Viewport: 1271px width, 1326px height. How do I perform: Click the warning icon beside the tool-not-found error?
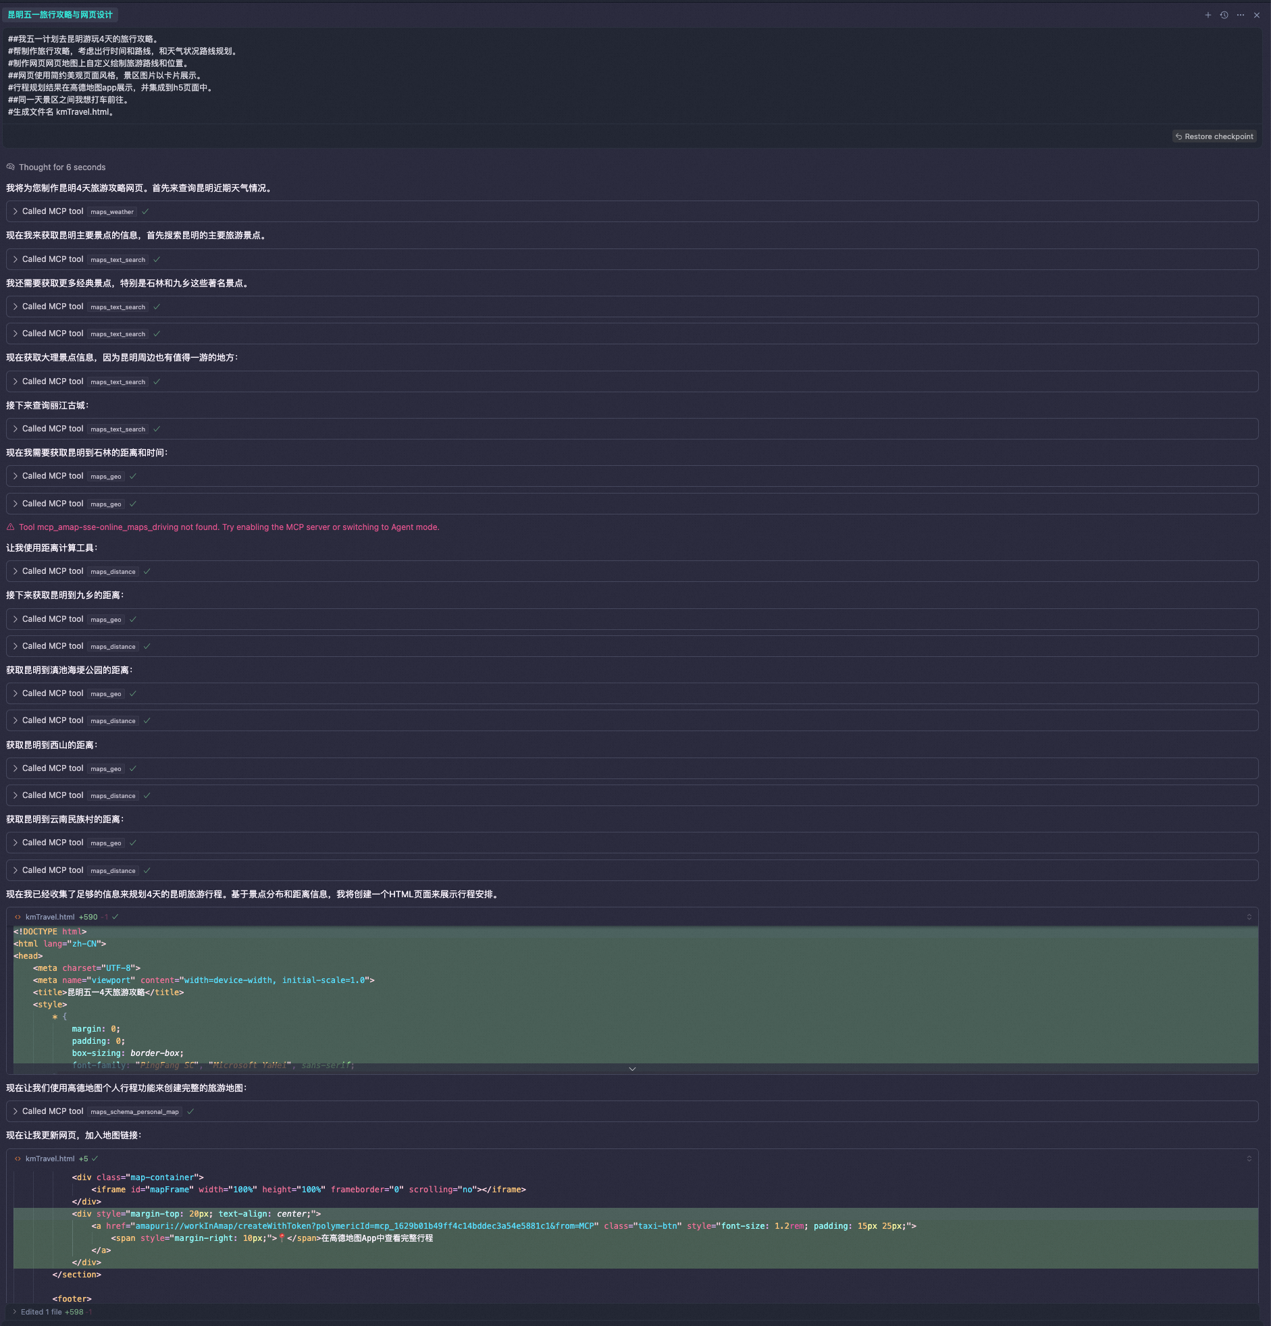point(11,527)
